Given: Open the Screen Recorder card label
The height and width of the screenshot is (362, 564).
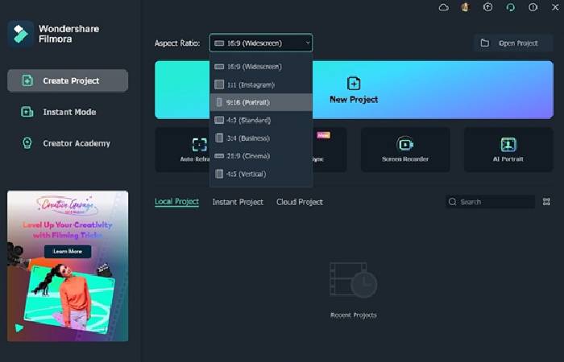Looking at the screenshot, I should click(405, 158).
